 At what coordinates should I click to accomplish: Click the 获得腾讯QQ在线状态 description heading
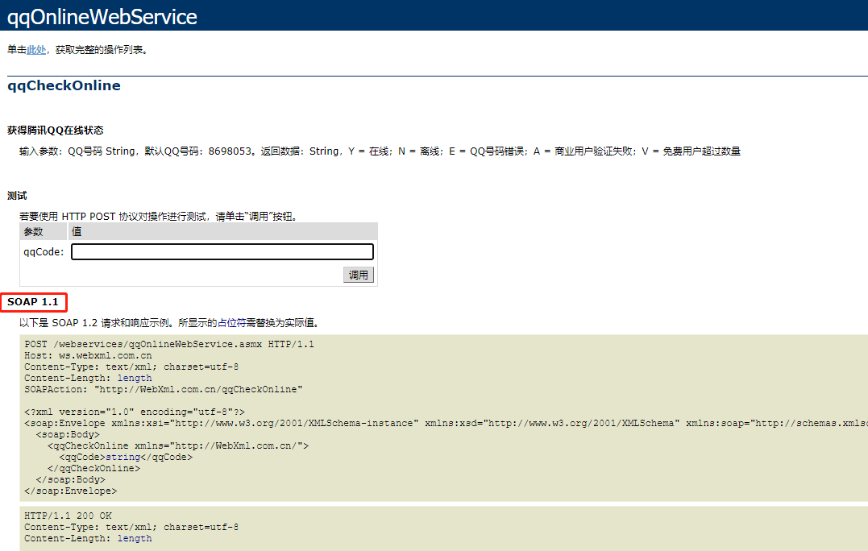[x=56, y=130]
